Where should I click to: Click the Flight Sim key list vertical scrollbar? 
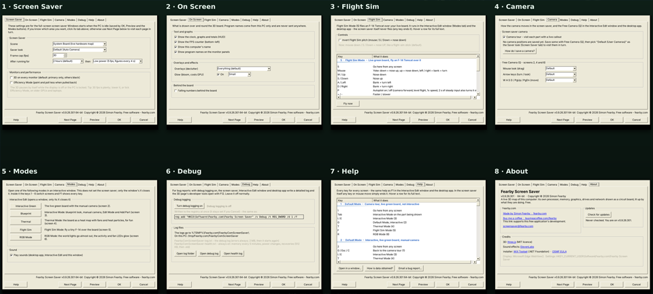(x=478, y=75)
